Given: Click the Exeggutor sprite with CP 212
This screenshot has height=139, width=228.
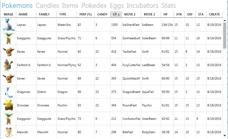Looking at the screenshot, I should (x=9, y=119).
